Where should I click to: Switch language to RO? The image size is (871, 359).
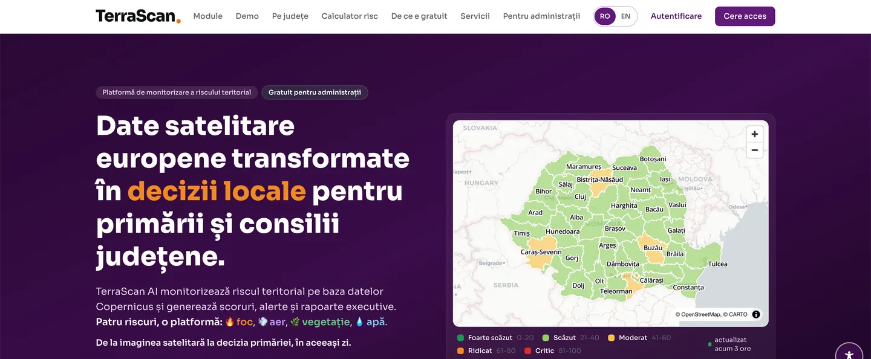click(x=605, y=16)
